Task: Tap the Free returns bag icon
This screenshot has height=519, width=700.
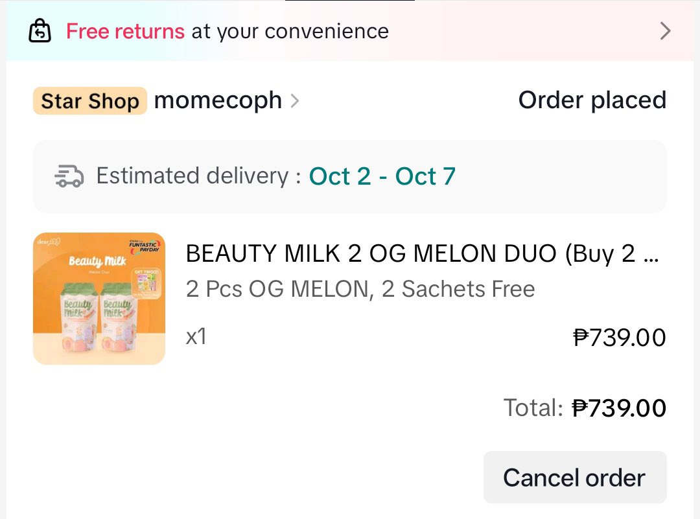Action: [x=40, y=31]
